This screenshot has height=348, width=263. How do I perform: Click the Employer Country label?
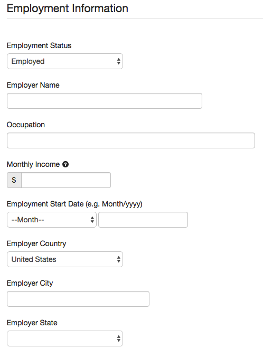[x=36, y=243]
